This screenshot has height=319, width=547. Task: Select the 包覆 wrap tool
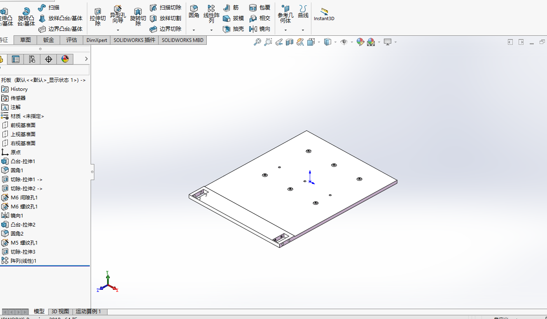[x=259, y=7]
